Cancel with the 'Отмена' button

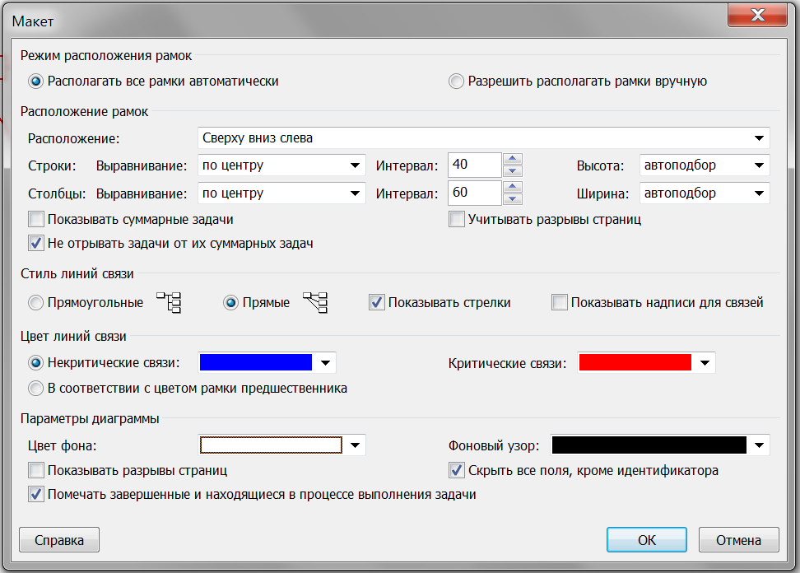click(x=739, y=540)
